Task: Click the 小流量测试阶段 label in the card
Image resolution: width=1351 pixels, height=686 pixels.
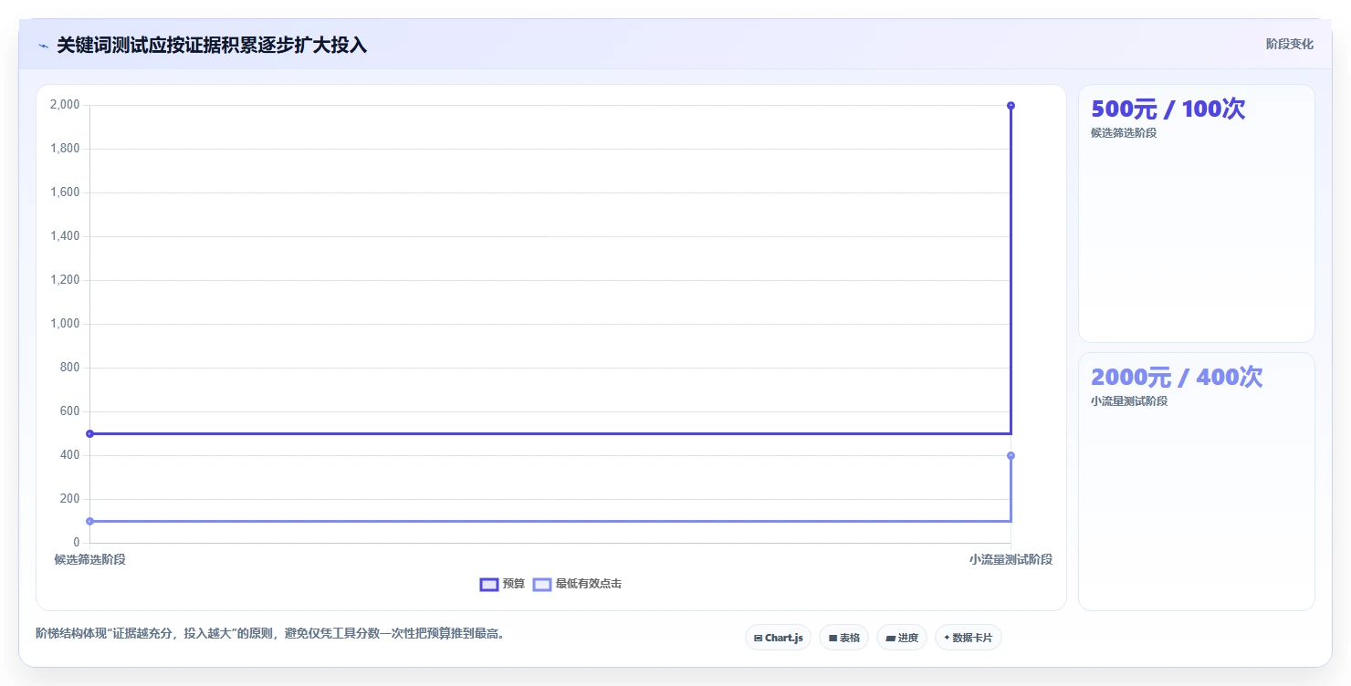Action: coord(1129,401)
